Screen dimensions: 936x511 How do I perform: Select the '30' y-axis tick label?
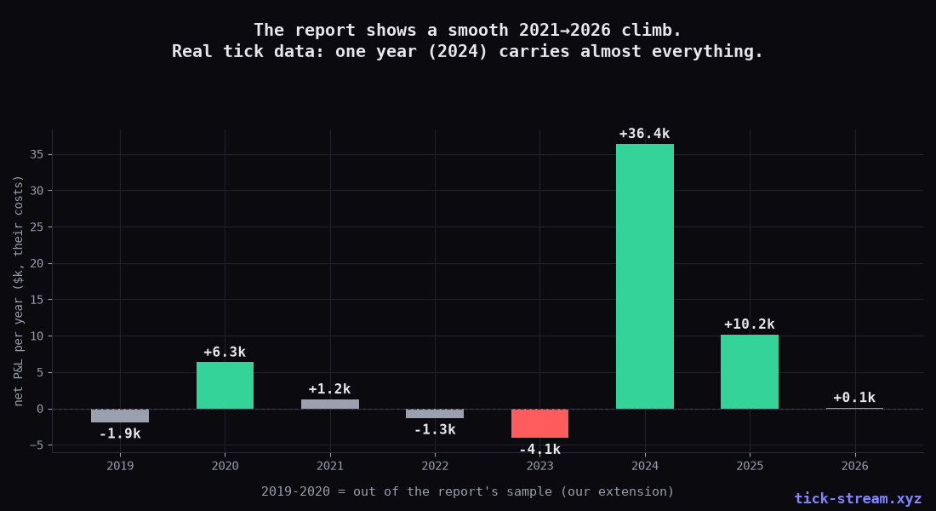pos(37,192)
